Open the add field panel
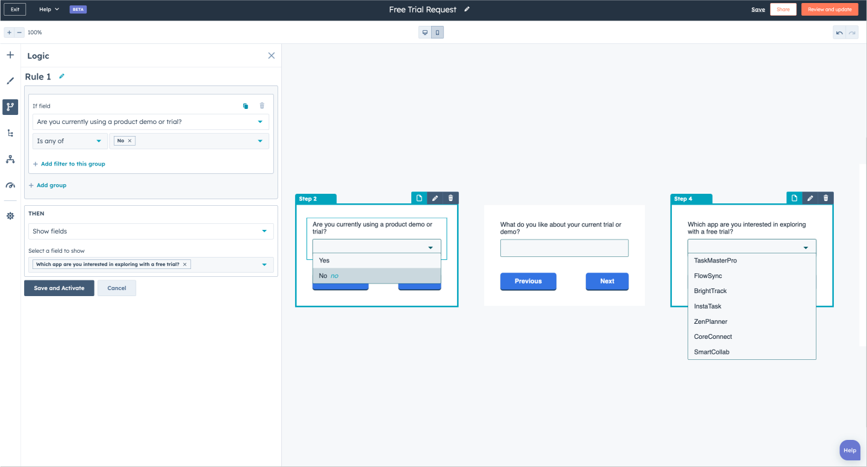Screen dimensions: 867x467 click(x=10, y=54)
